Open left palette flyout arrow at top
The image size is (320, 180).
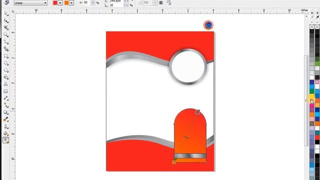[x=312, y=12]
